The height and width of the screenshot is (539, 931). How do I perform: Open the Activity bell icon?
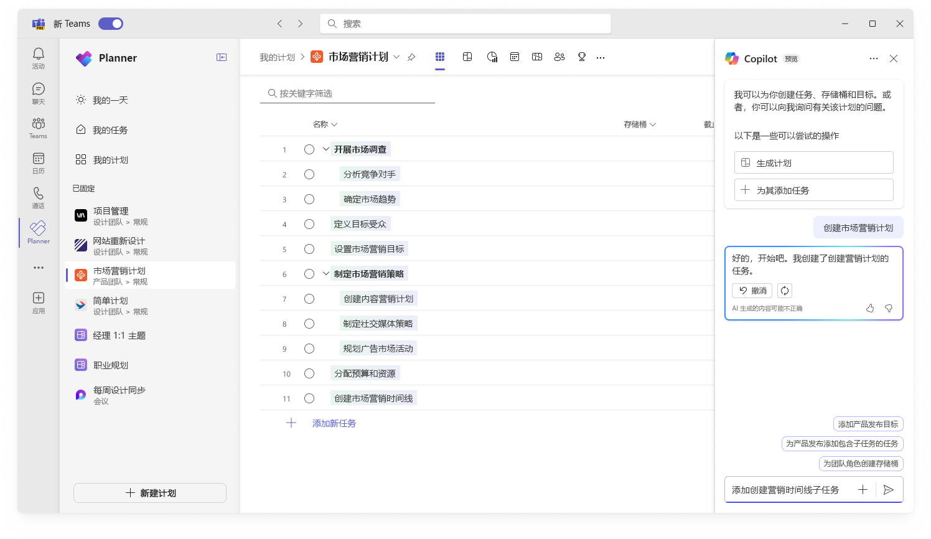pos(39,54)
